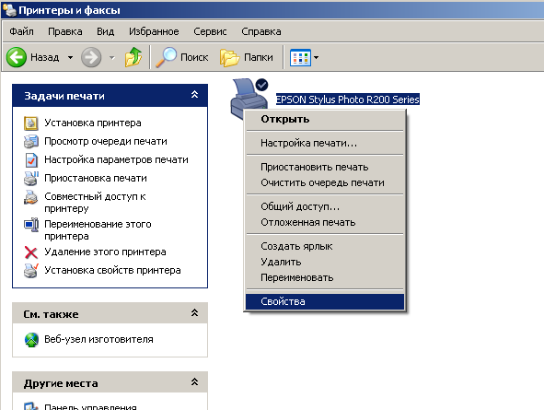Screen dimensions: 544x410
Task: Click the Приостановка печати link
Action: click(96, 178)
